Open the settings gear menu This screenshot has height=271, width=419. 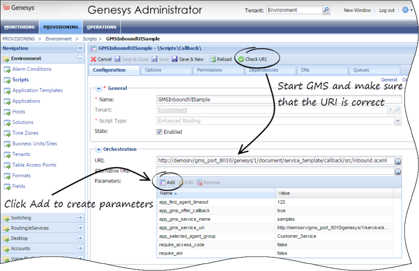406,10
